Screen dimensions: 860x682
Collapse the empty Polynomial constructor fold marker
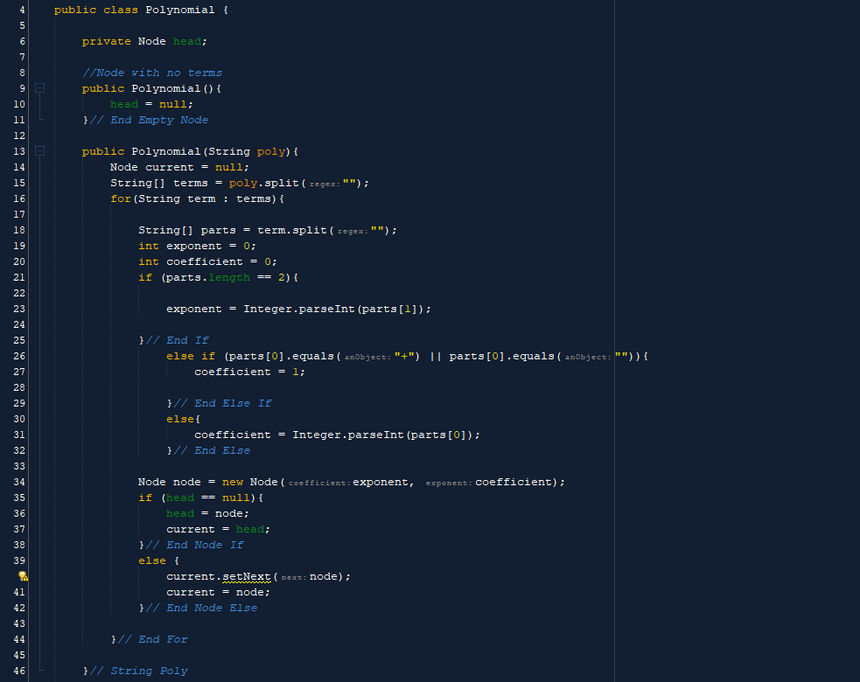pos(38,87)
